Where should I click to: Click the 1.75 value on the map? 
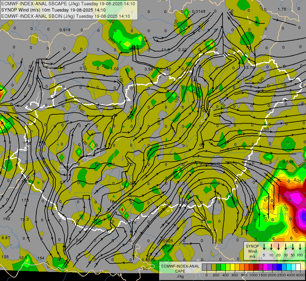pyautogui.click(x=282, y=9)
